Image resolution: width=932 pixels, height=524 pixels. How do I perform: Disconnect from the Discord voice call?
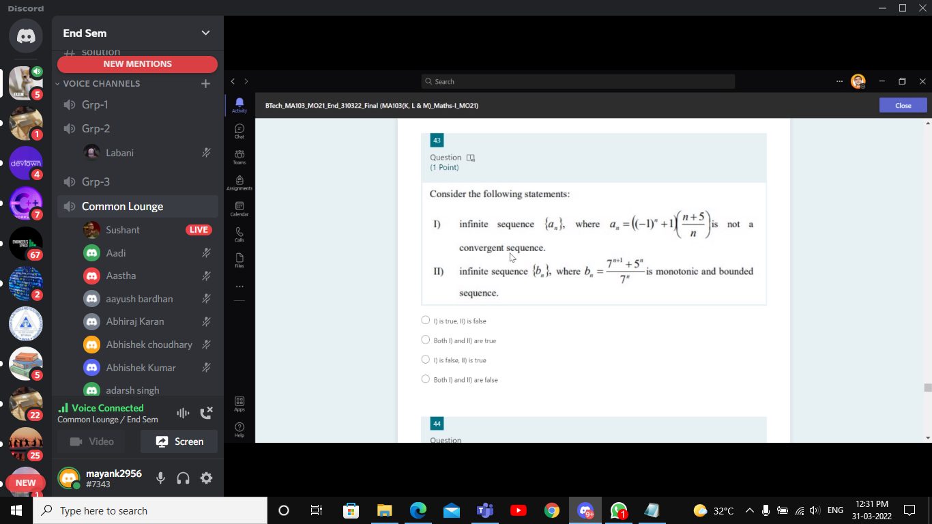point(206,413)
